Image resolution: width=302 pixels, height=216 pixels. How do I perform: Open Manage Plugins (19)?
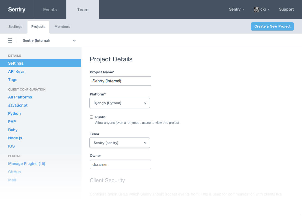(27, 164)
